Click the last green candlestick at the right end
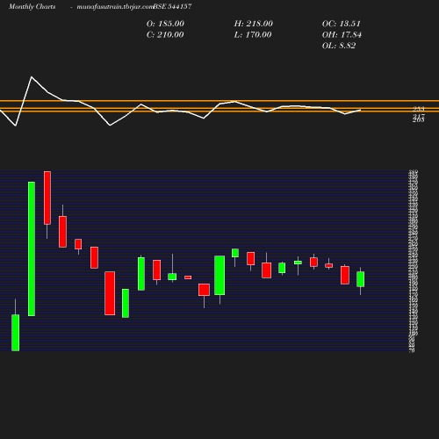This screenshot has width=439, height=439. click(360, 279)
